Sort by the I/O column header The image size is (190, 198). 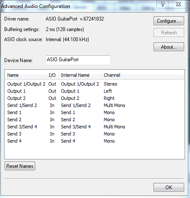pyautogui.click(x=52, y=75)
